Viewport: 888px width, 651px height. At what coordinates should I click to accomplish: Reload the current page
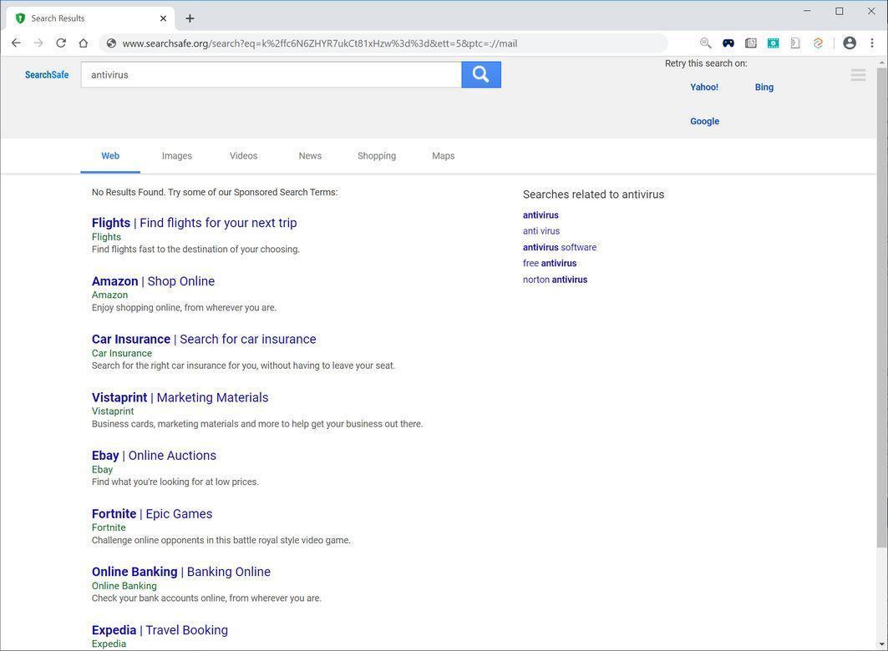click(61, 43)
